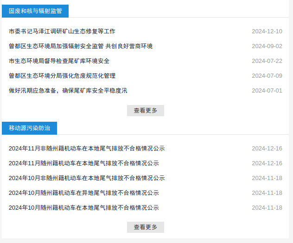293x243 pixels.
Task: Open 2024年10月非随州籍机动车在本地尾气排放不合格情况公示
Action: point(87,178)
